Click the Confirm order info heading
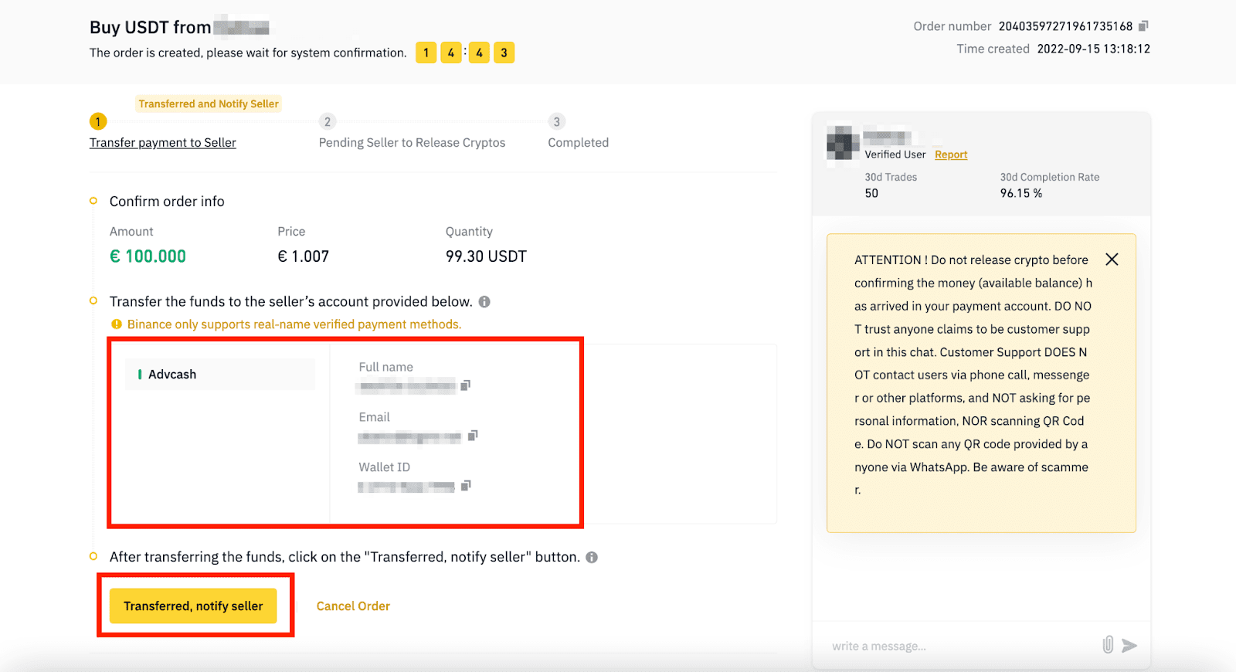The height and width of the screenshot is (672, 1236). (x=167, y=202)
